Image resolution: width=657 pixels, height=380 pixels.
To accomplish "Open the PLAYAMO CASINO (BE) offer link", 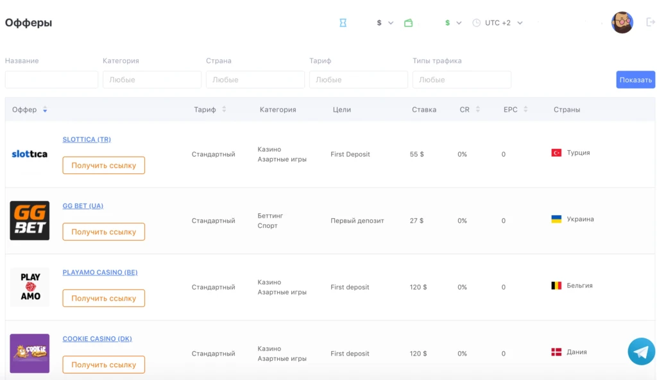I will (100, 272).
